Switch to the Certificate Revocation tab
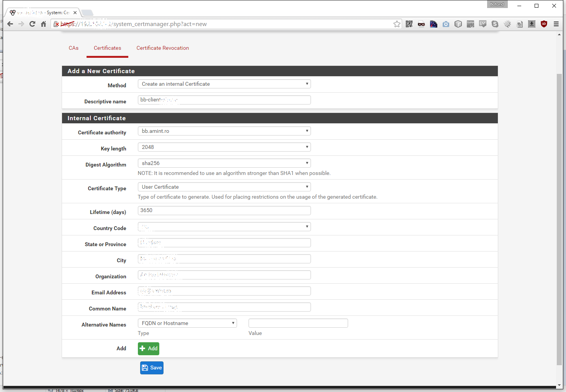This screenshot has width=566, height=392. (163, 48)
